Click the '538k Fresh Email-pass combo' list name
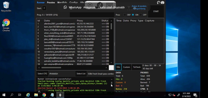Viewport: 208px width, 98px height. pyautogui.click(x=101, y=74)
